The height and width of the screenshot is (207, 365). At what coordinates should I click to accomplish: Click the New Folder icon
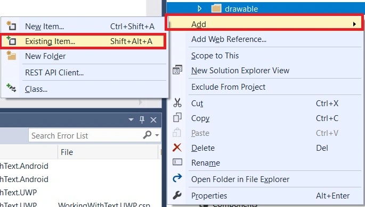(x=11, y=56)
